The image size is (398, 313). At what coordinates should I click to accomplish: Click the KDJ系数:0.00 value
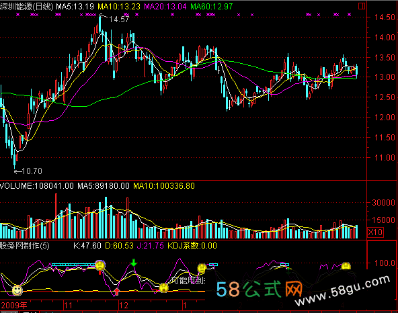tap(192, 246)
